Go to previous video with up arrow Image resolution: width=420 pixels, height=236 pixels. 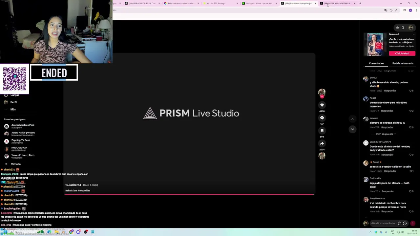click(352, 119)
